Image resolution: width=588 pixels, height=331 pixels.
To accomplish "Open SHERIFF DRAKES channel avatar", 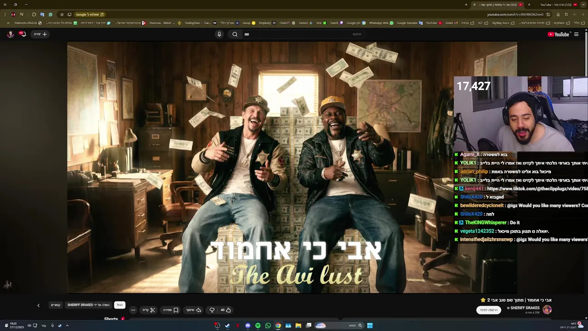I will pos(547,309).
